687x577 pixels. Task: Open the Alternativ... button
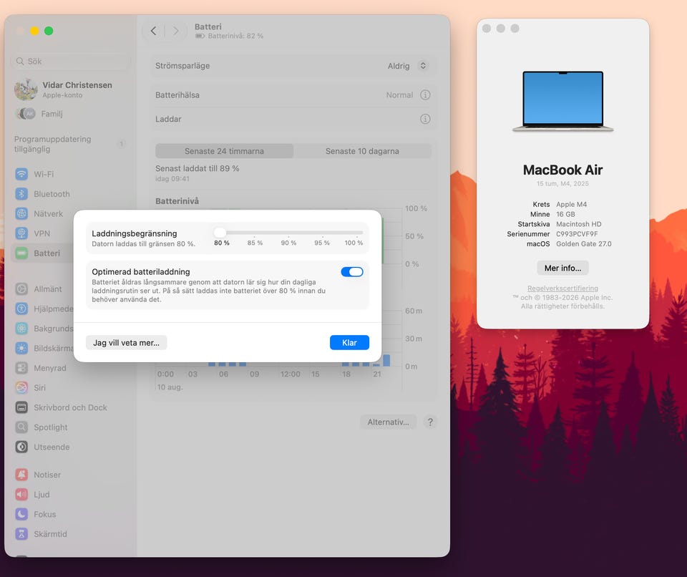pyautogui.click(x=388, y=422)
